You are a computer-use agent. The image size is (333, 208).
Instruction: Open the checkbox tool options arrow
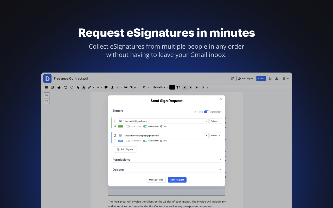(122, 87)
